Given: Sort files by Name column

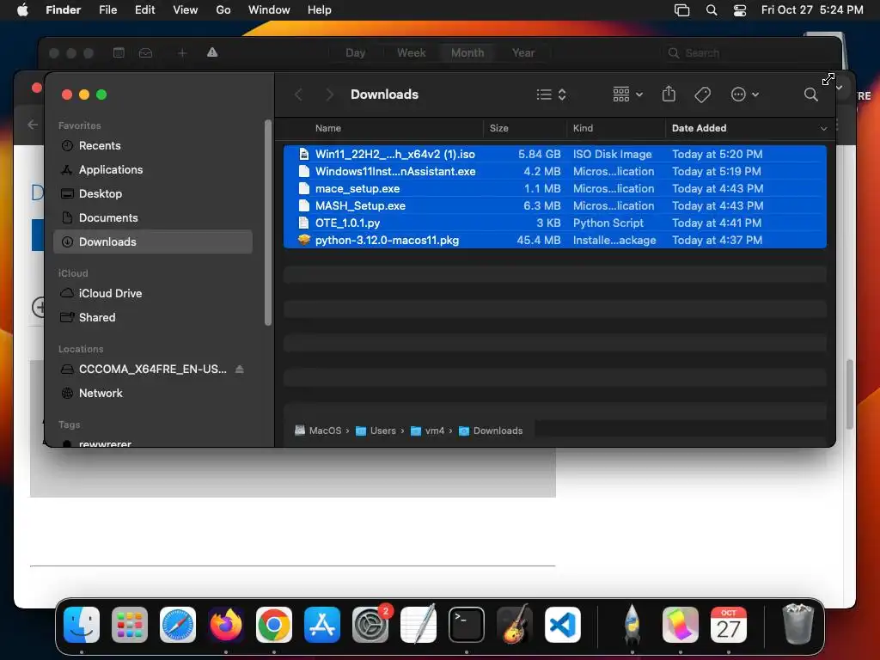Looking at the screenshot, I should pos(327,129).
